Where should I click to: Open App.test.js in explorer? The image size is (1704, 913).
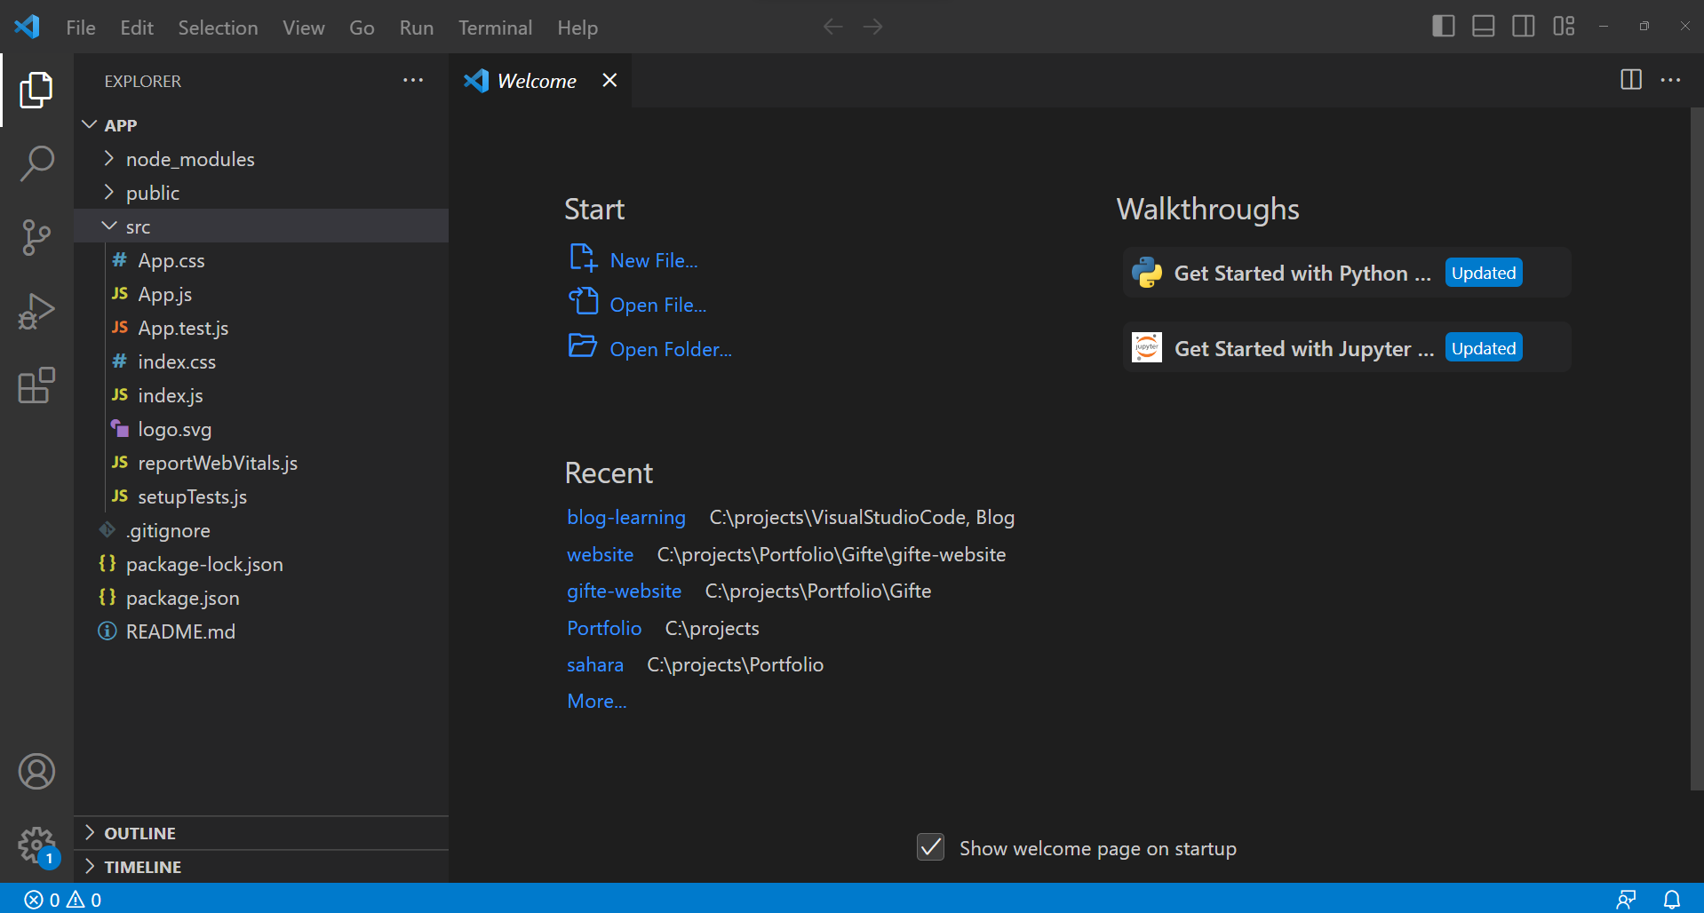click(261, 328)
